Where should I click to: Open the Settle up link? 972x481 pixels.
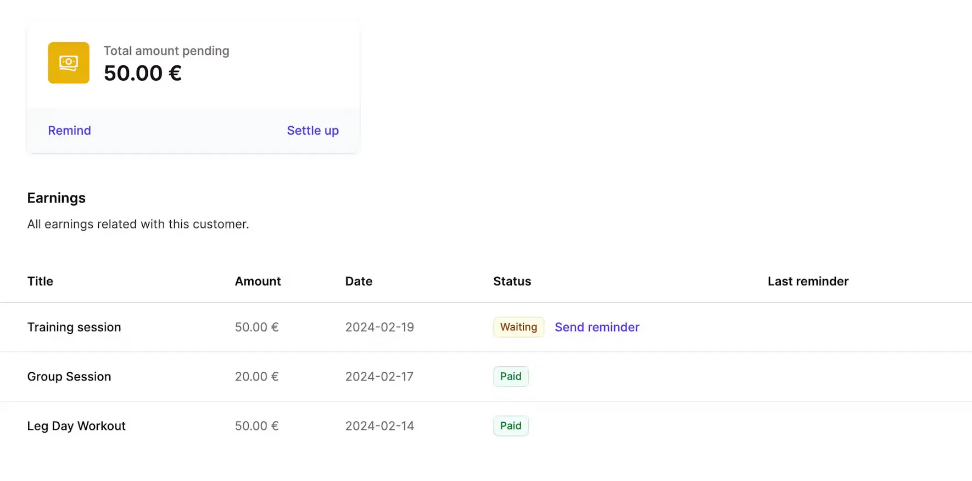[313, 131]
